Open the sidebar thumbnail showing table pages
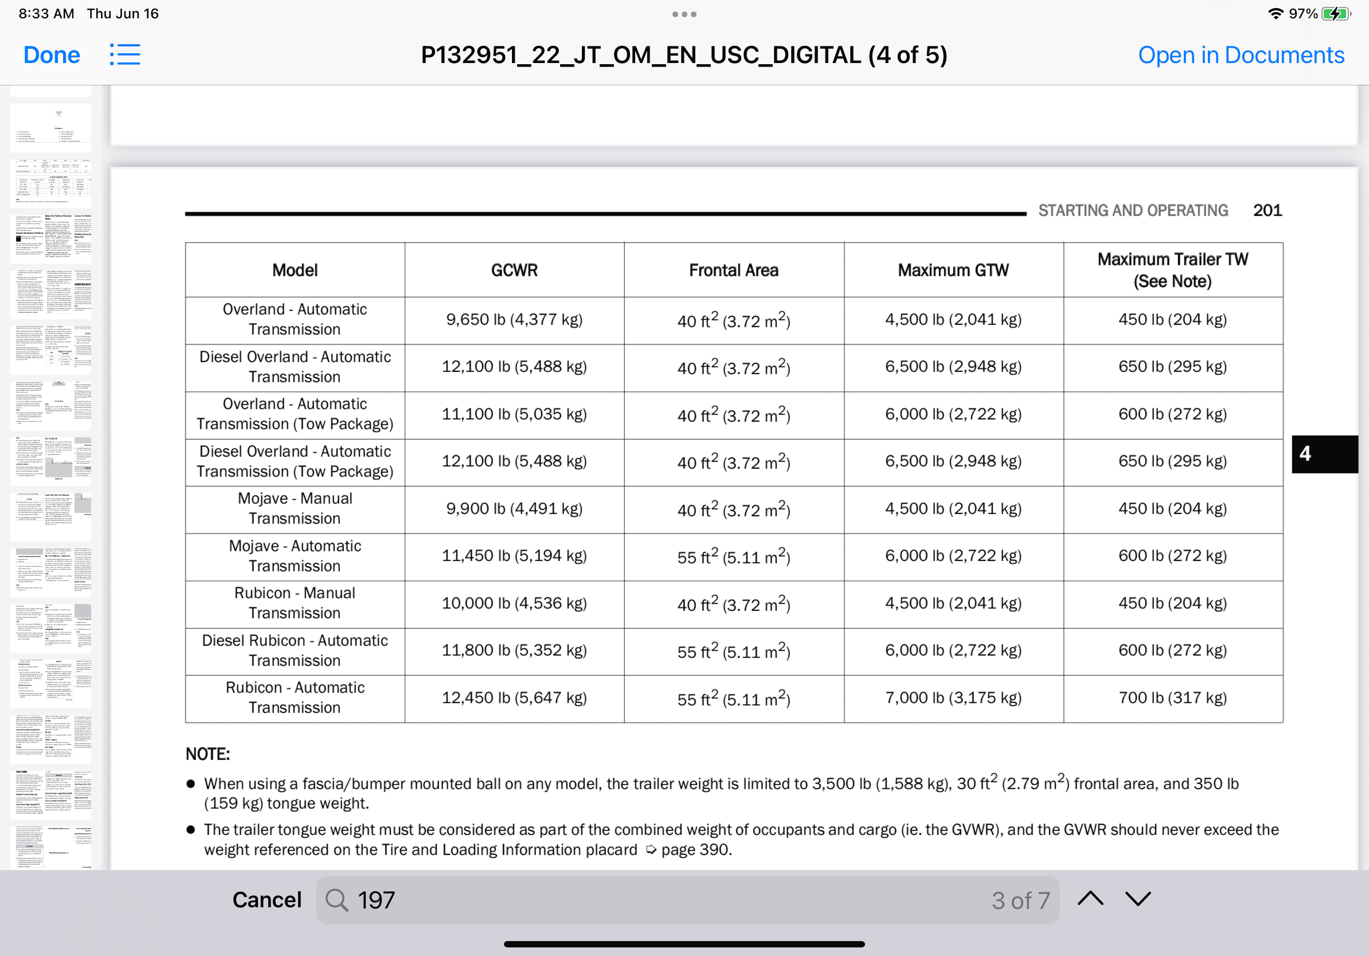This screenshot has width=1369, height=956. click(x=51, y=183)
